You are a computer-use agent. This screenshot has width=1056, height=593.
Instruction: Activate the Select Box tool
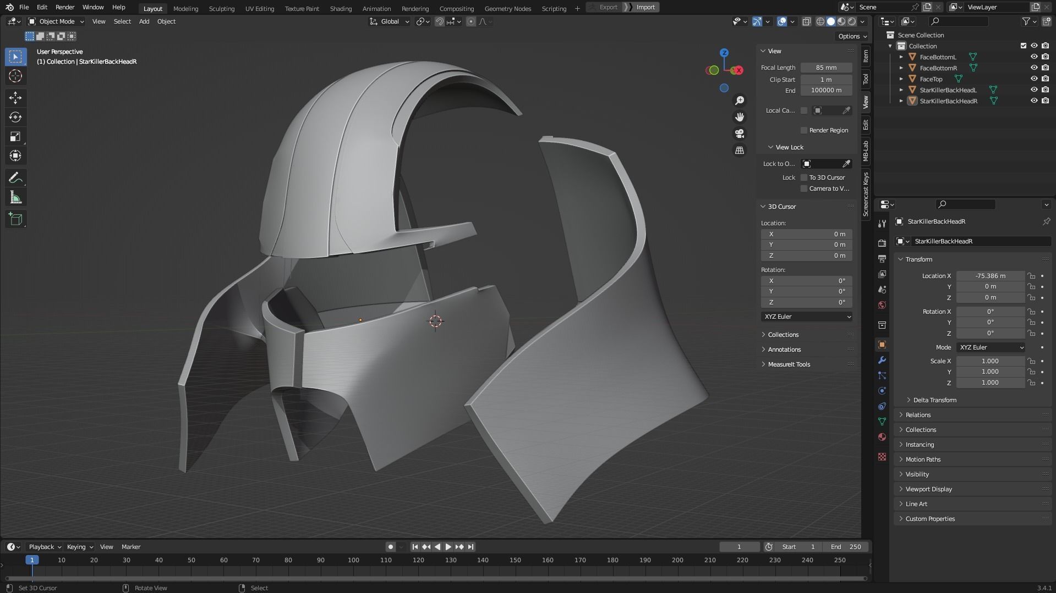coord(15,57)
